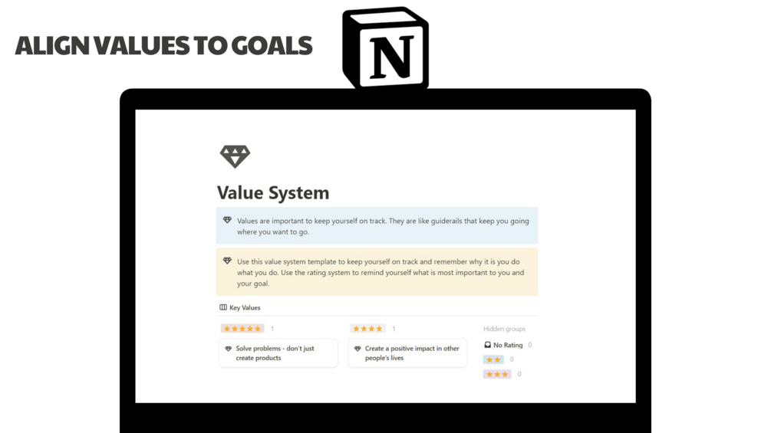Click the Value System page title
The image size is (771, 433).
[x=273, y=192]
